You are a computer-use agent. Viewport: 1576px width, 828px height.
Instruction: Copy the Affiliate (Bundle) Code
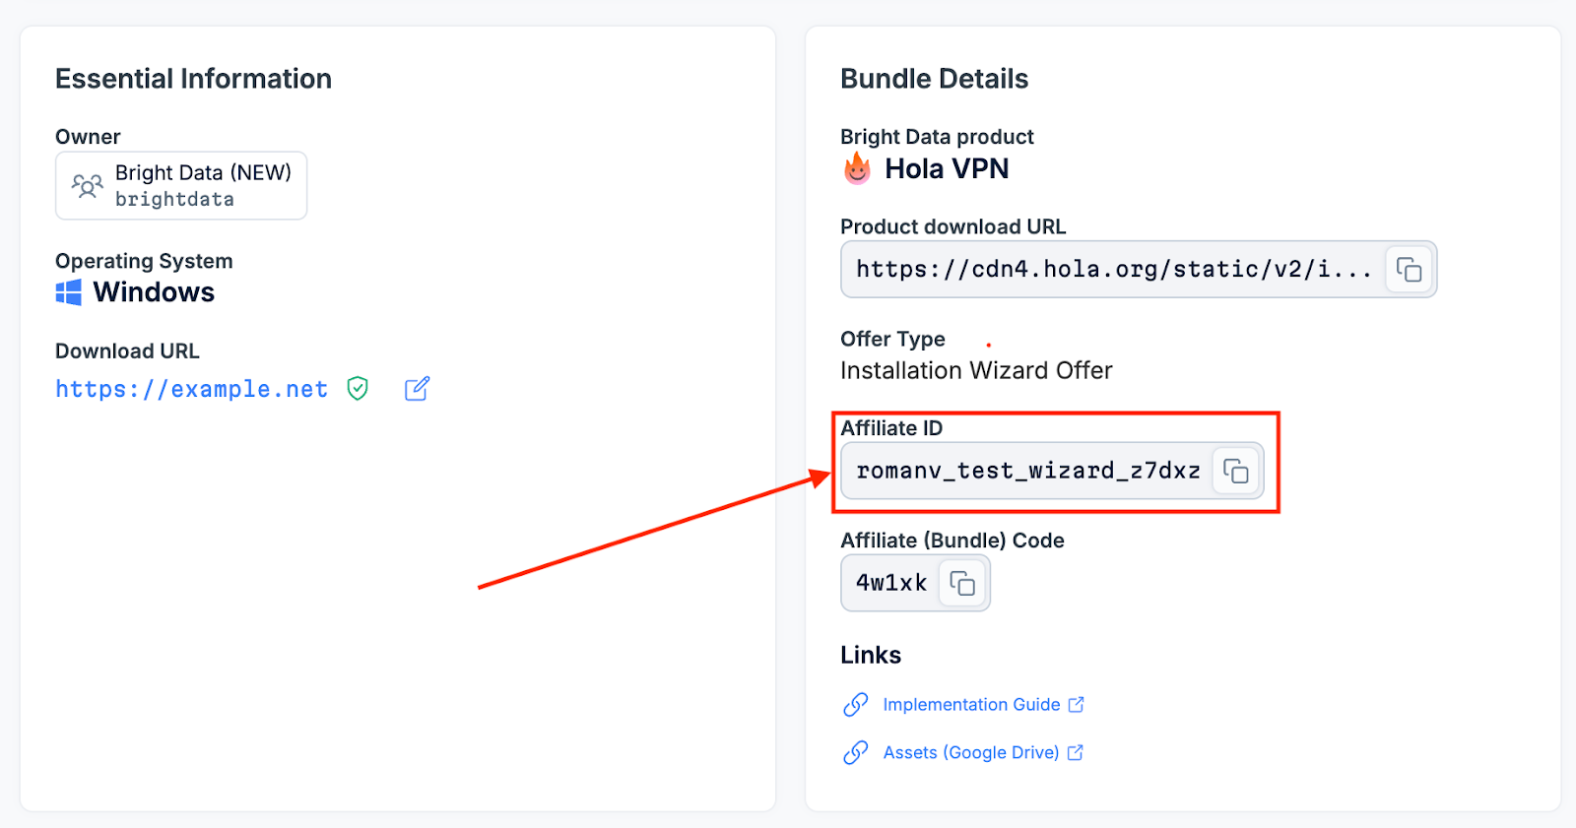click(x=962, y=584)
